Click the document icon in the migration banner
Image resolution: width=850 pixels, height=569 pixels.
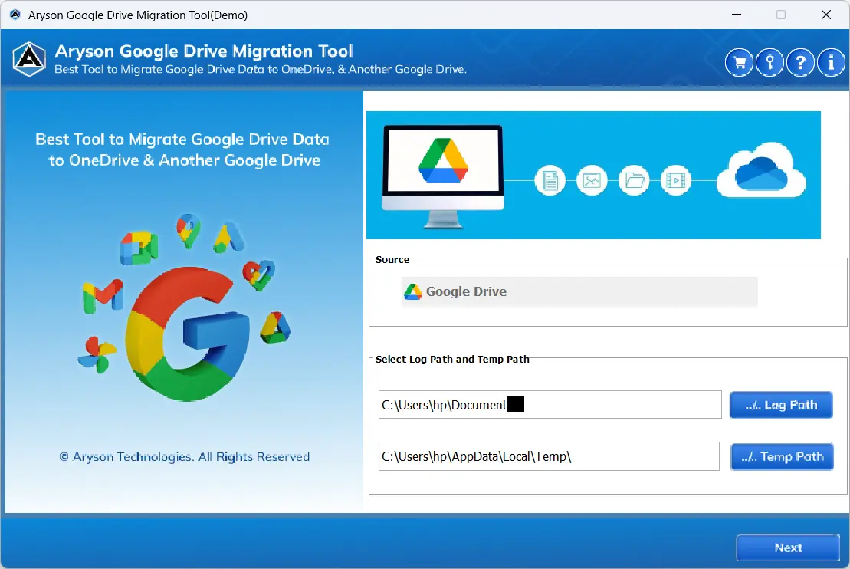coord(550,179)
